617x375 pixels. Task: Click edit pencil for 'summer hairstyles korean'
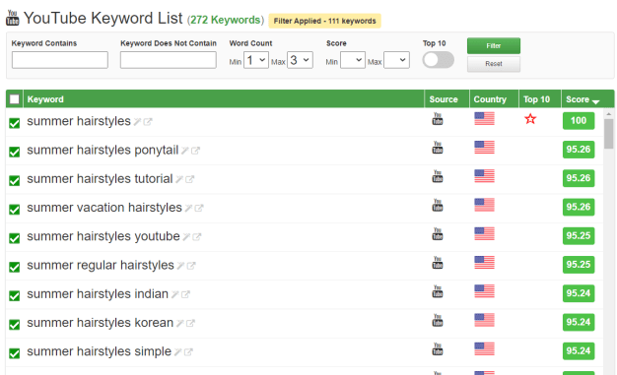click(180, 323)
